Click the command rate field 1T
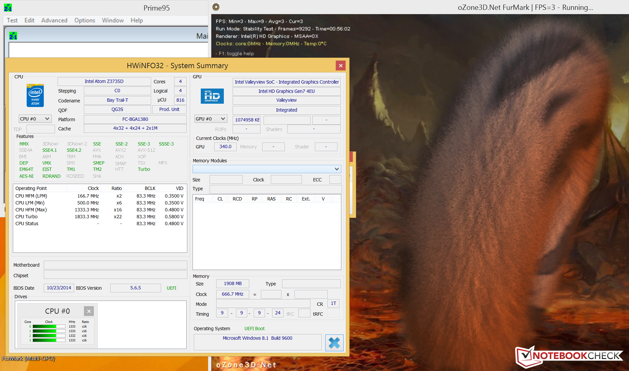This screenshot has width=629, height=371. [x=333, y=304]
